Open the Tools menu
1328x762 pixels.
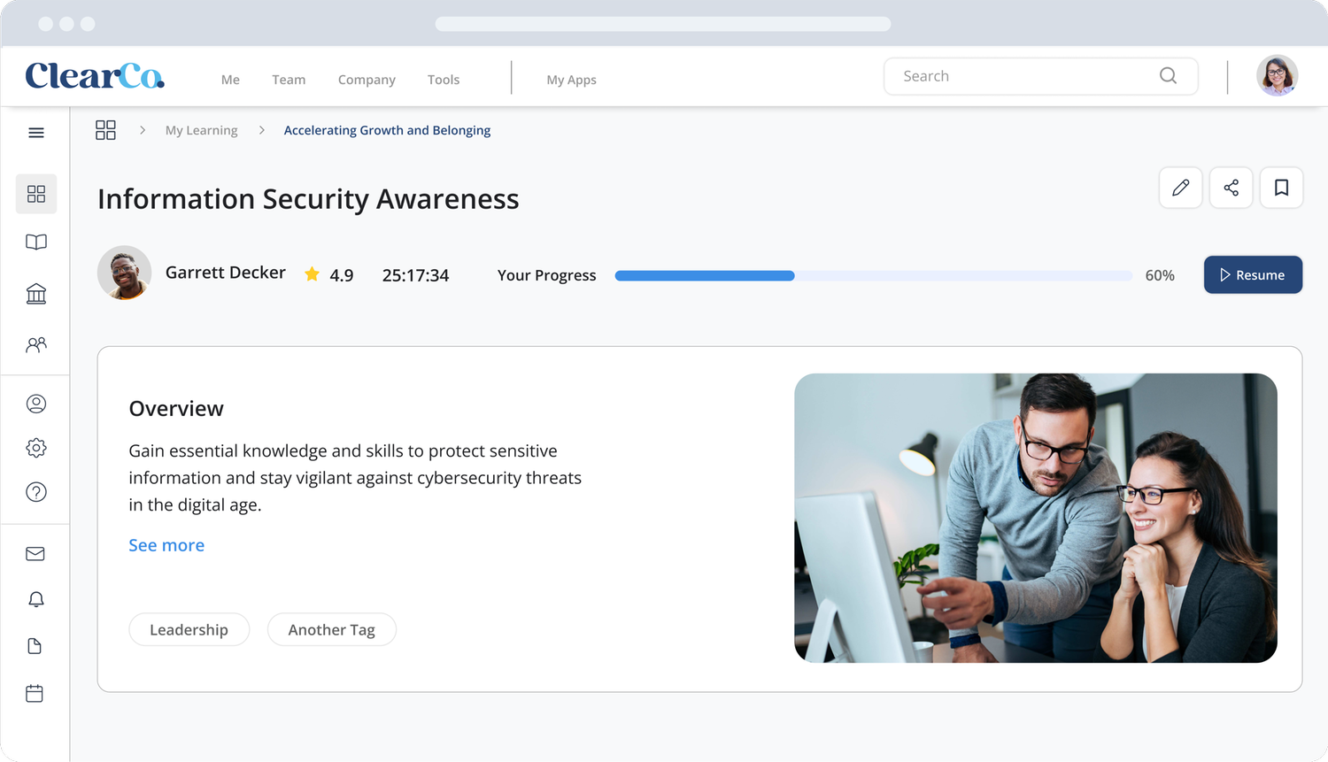[x=444, y=80]
